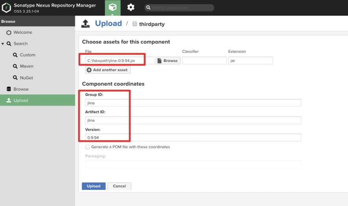Click the plus icon on Add another asset
Viewport: 348px width, 206px height.
pyautogui.click(x=89, y=70)
